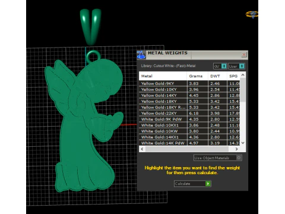Select the White Gold:10KW row
The image size is (285, 214).
tap(189, 131)
